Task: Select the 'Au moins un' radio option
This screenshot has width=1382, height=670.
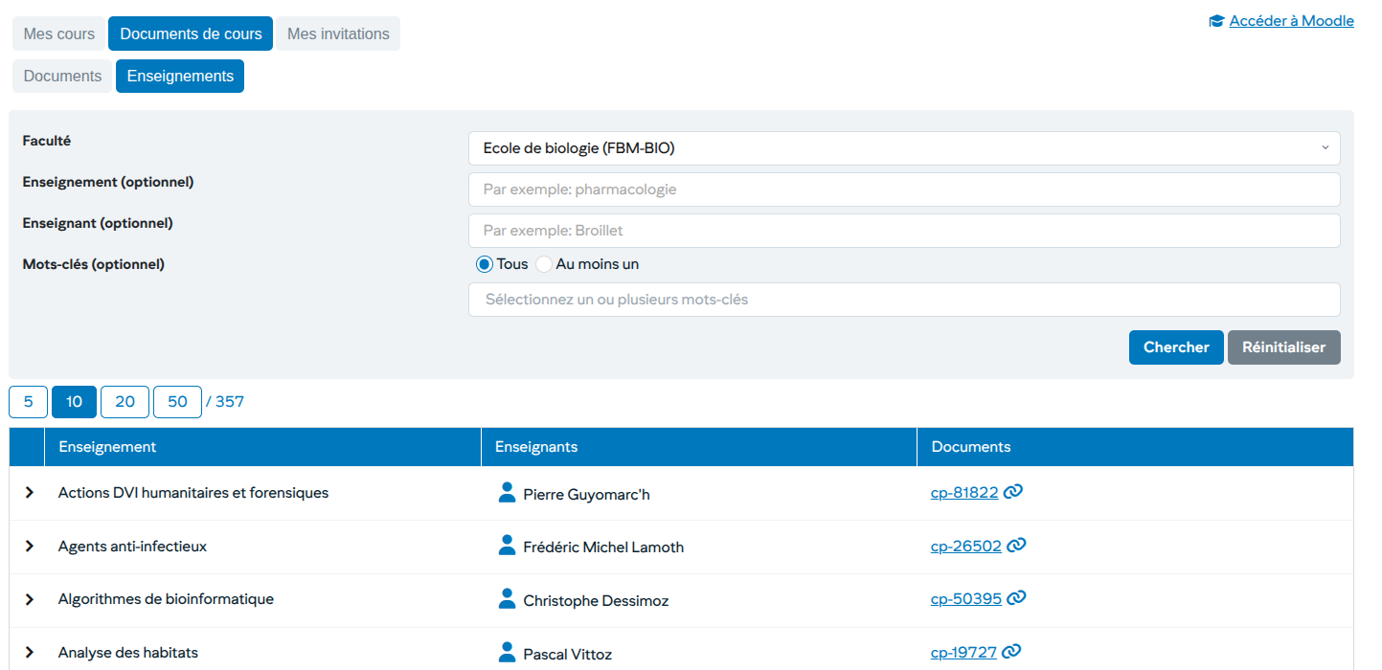Action: point(544,264)
